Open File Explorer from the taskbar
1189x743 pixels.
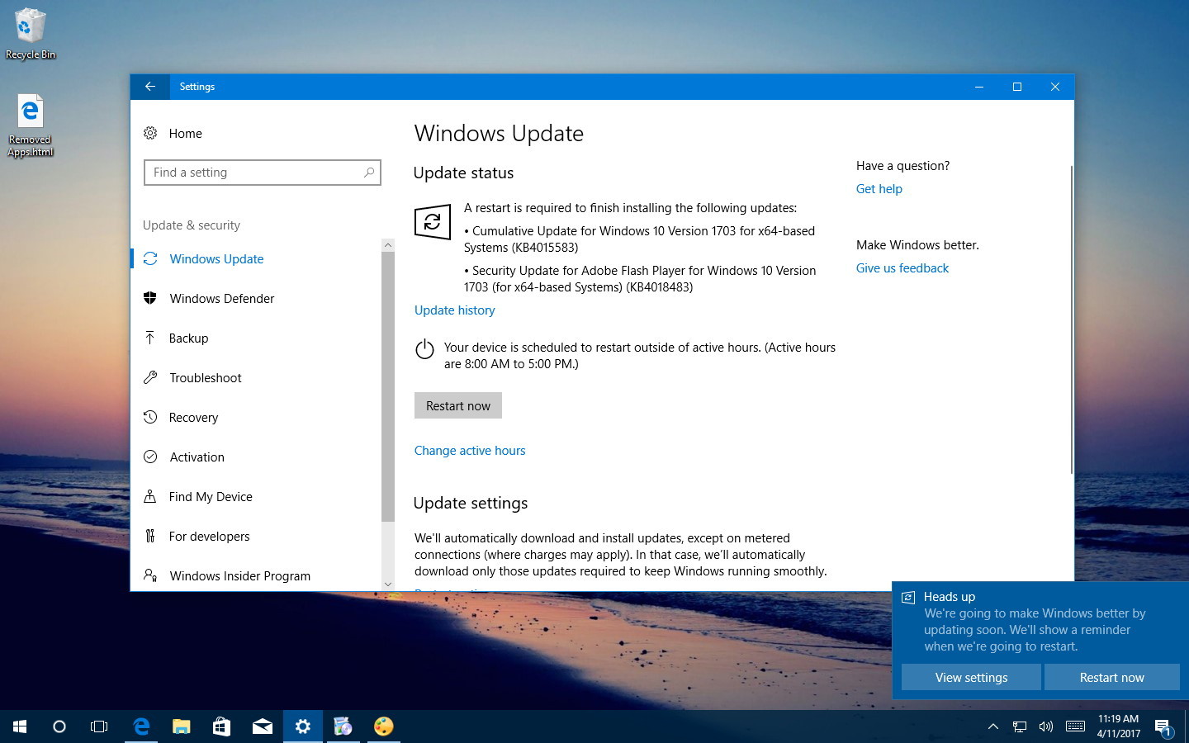(182, 726)
